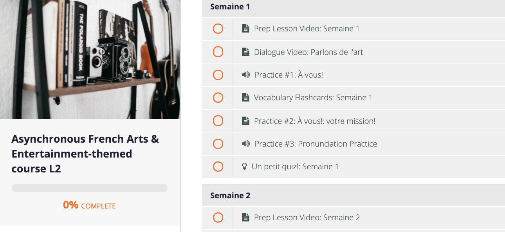Click document icon for Practice #2: votre mission

pos(245,121)
